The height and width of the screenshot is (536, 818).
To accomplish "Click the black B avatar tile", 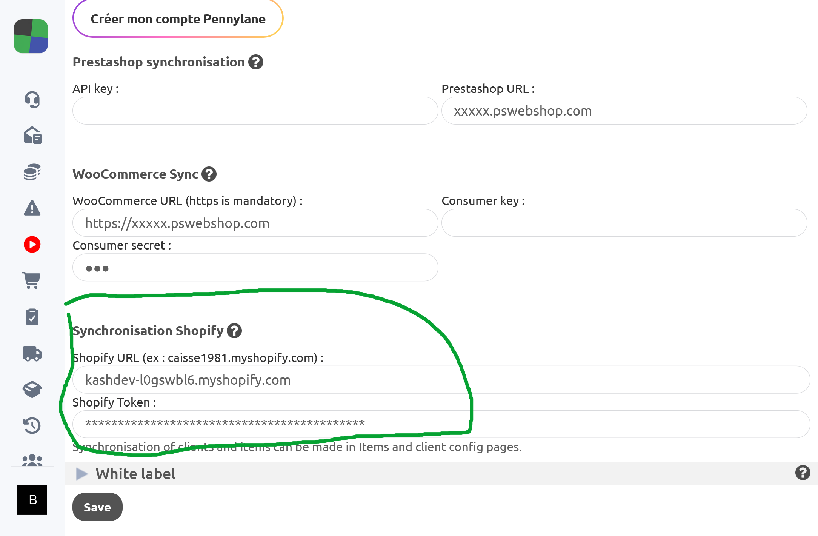I will click(32, 500).
